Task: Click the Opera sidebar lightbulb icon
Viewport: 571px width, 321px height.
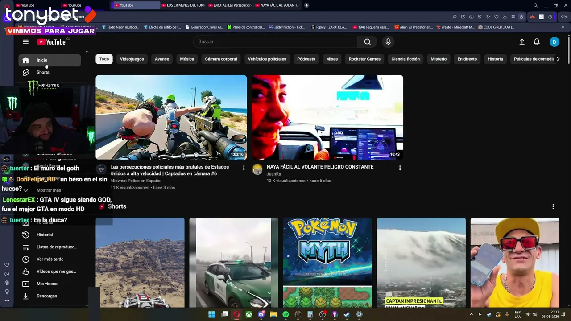Action: pos(7,292)
